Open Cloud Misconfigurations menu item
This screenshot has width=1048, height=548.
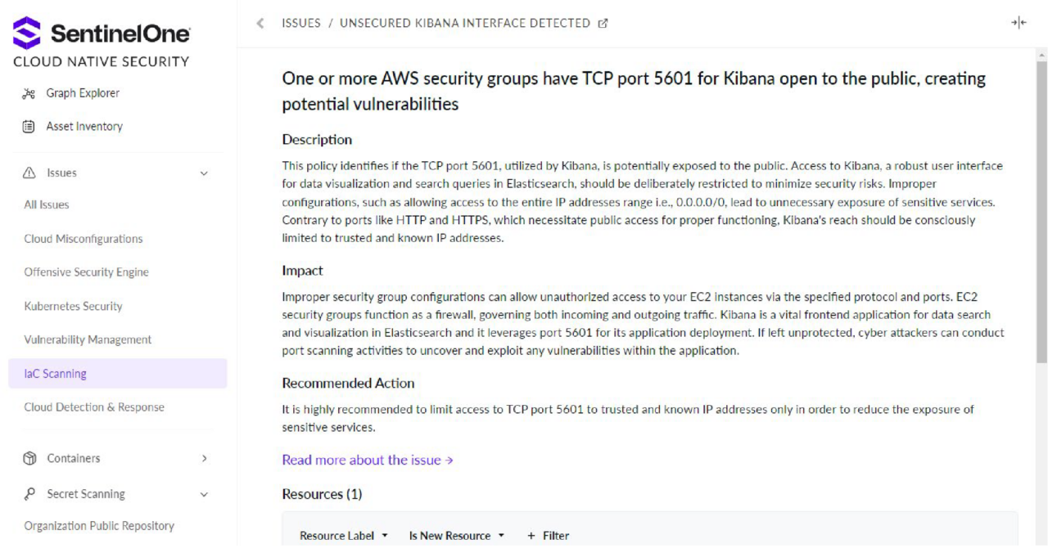pos(84,239)
